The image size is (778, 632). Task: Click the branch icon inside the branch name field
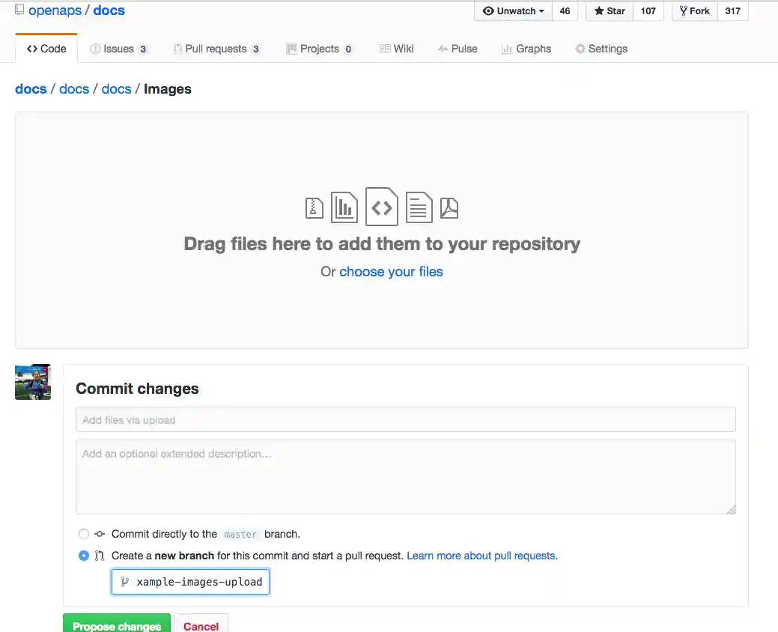point(124,582)
